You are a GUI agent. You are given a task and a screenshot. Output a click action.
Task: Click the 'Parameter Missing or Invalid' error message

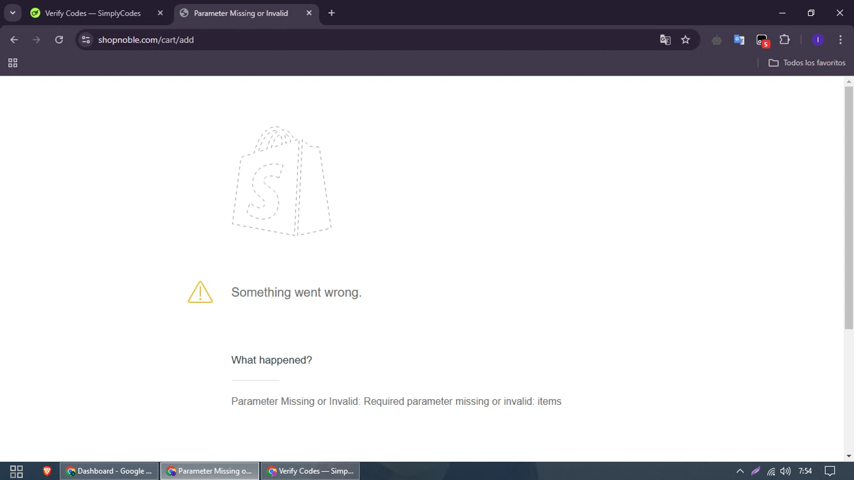click(396, 401)
